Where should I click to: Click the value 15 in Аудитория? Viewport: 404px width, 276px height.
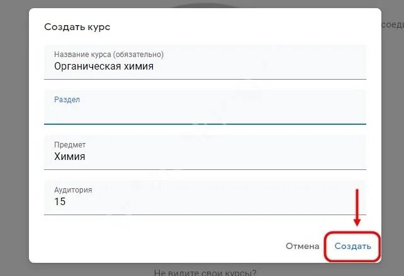click(x=60, y=202)
